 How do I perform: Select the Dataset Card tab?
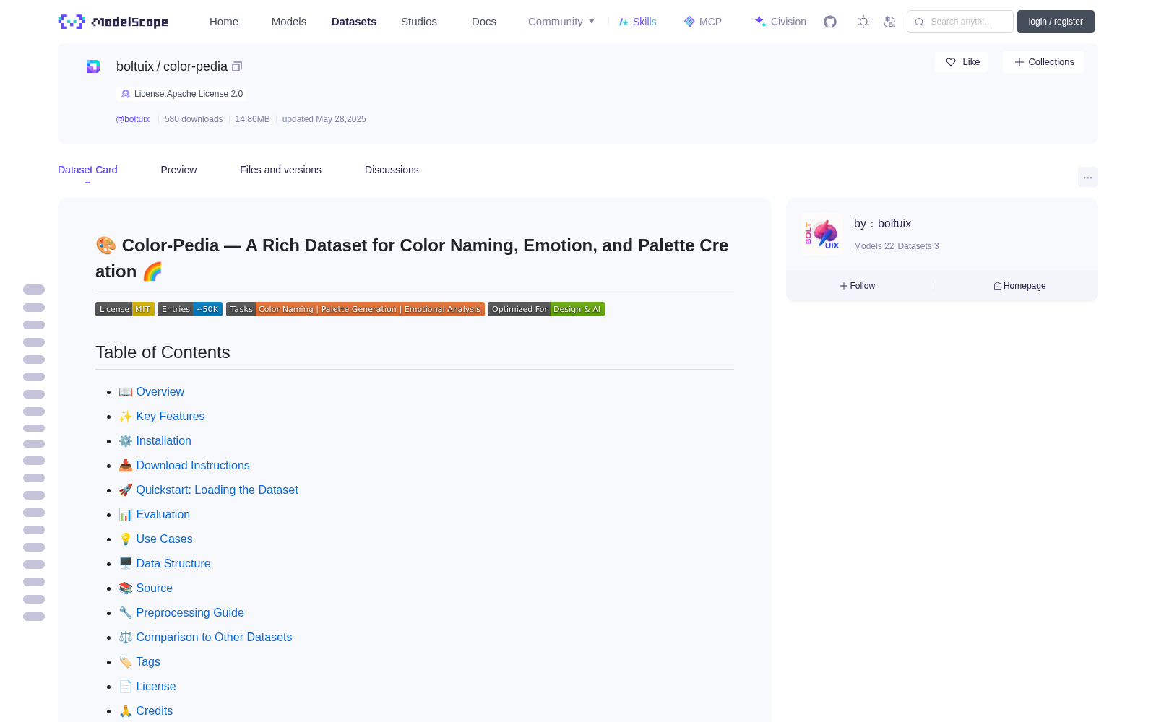click(x=87, y=170)
